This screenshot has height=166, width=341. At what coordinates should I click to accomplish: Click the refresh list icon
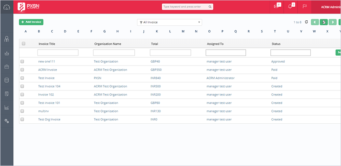306,22
